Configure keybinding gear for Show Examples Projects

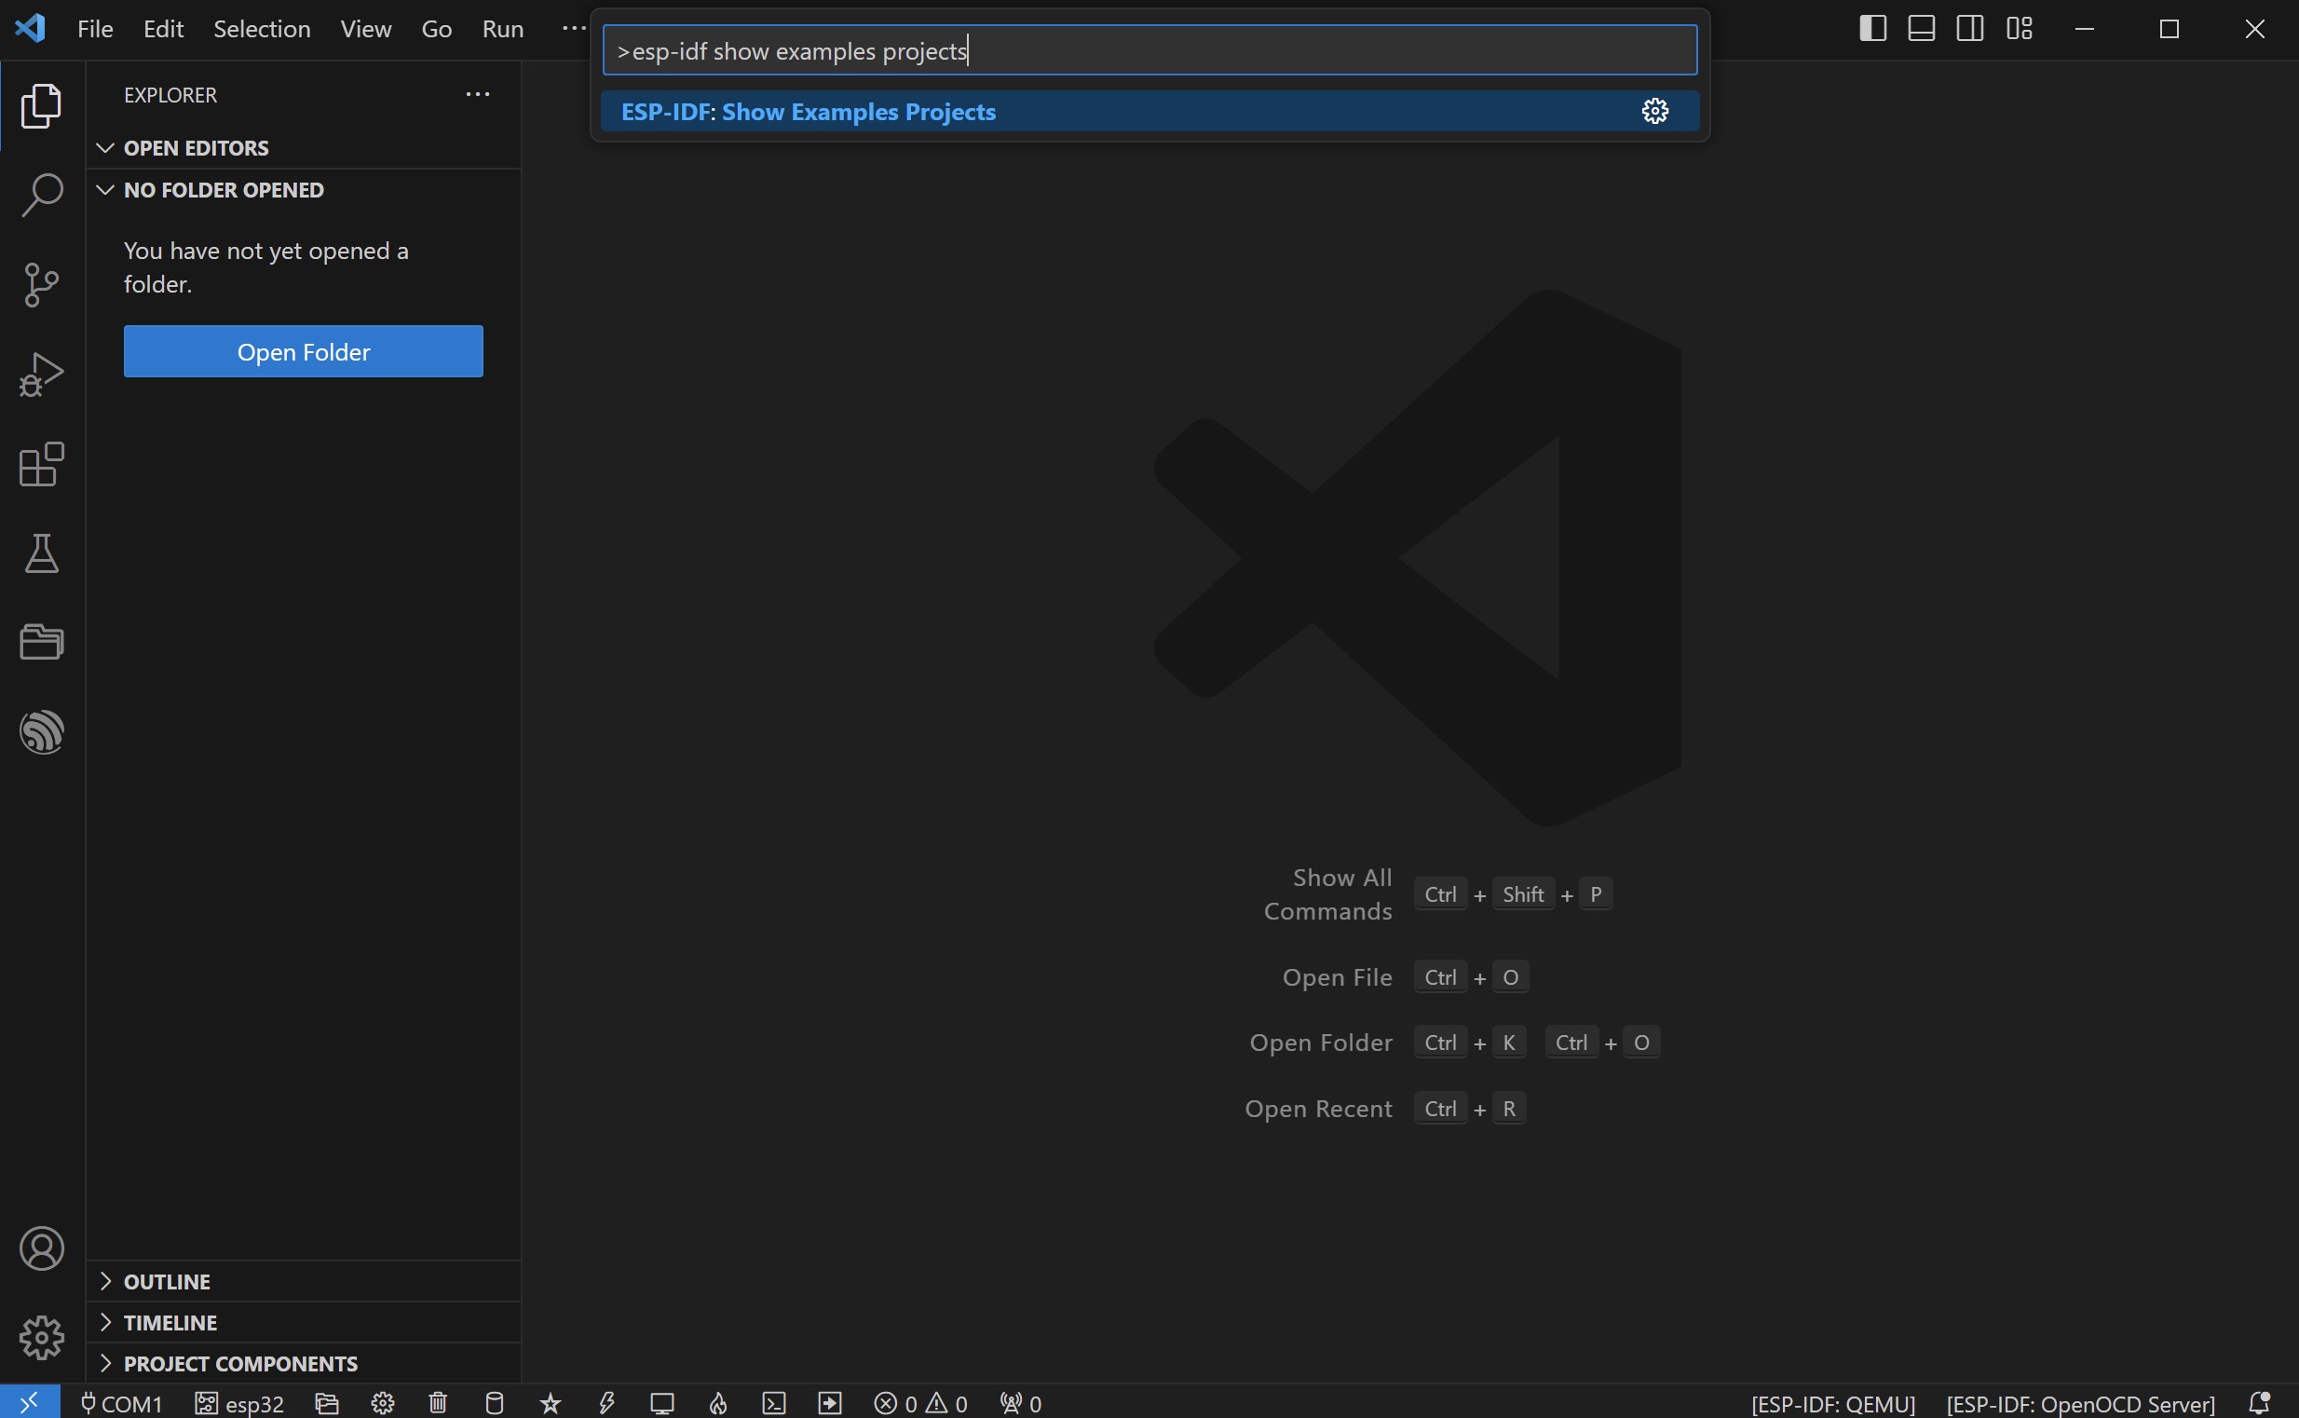tap(1655, 112)
